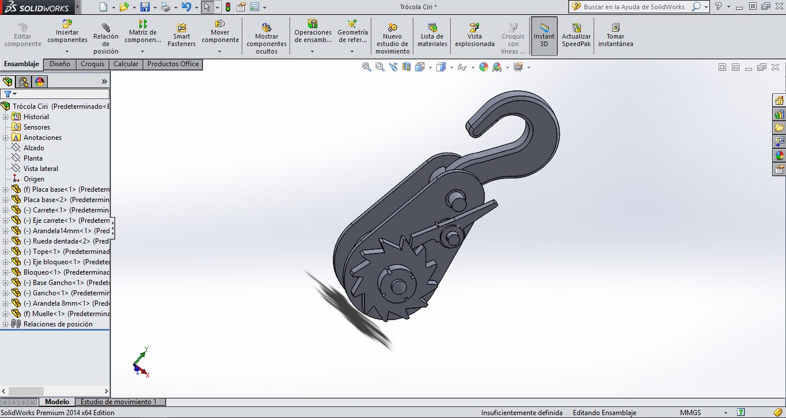Screen dimensions: 786x418
Task: Switch to the Diseño tab
Action: point(60,64)
